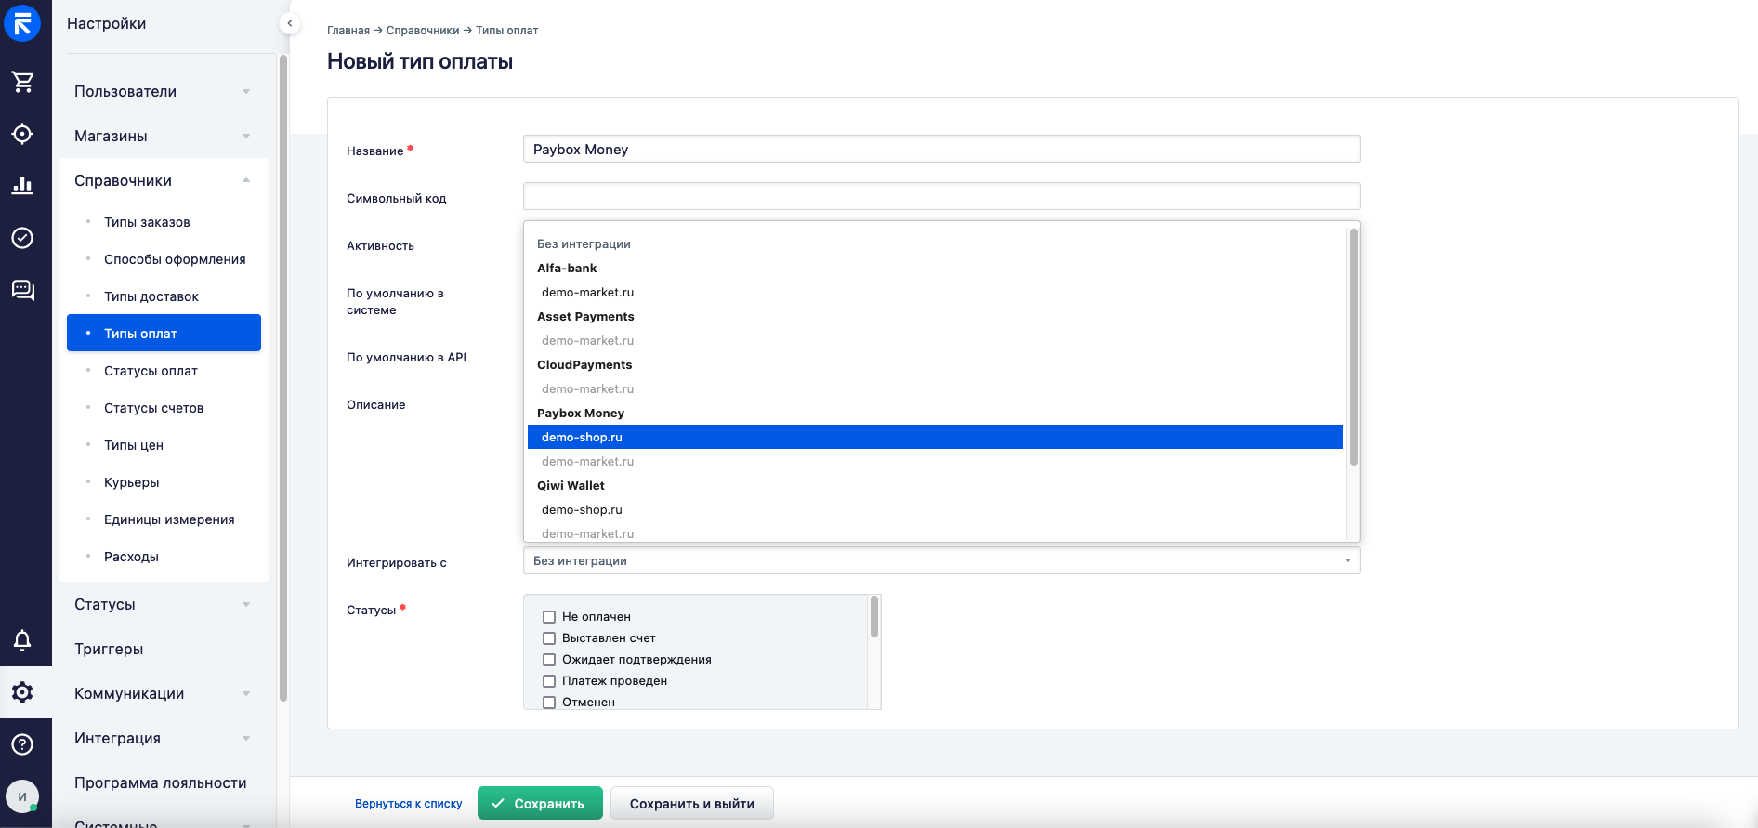Check the 'Выставлен счет' status checkbox

pyautogui.click(x=549, y=638)
